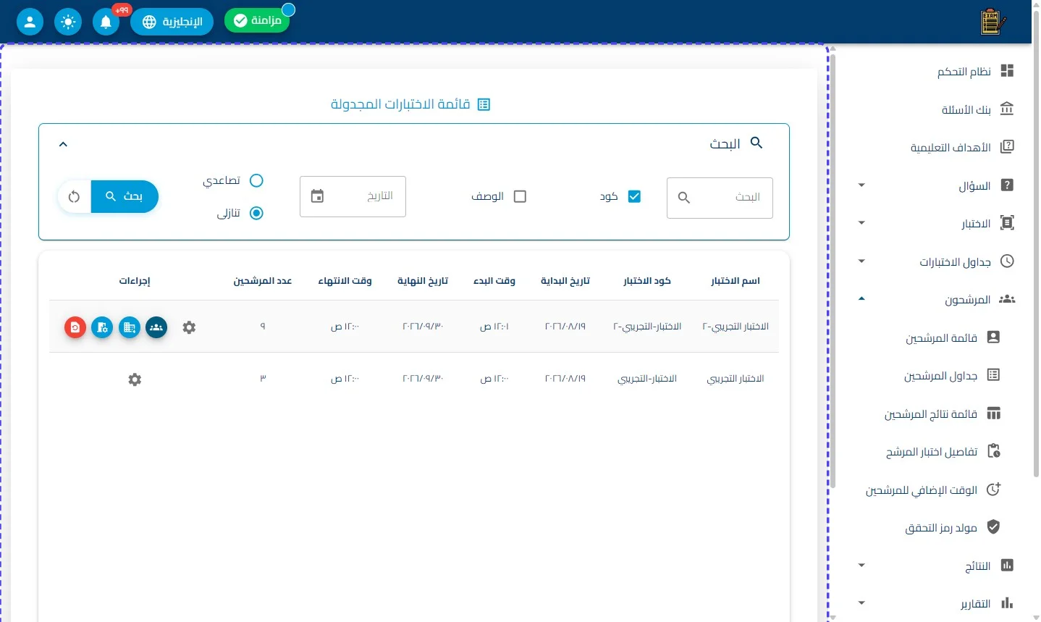Click the مولد رمز التحقق shield icon
The width and height of the screenshot is (1041, 622).
pos(993,527)
